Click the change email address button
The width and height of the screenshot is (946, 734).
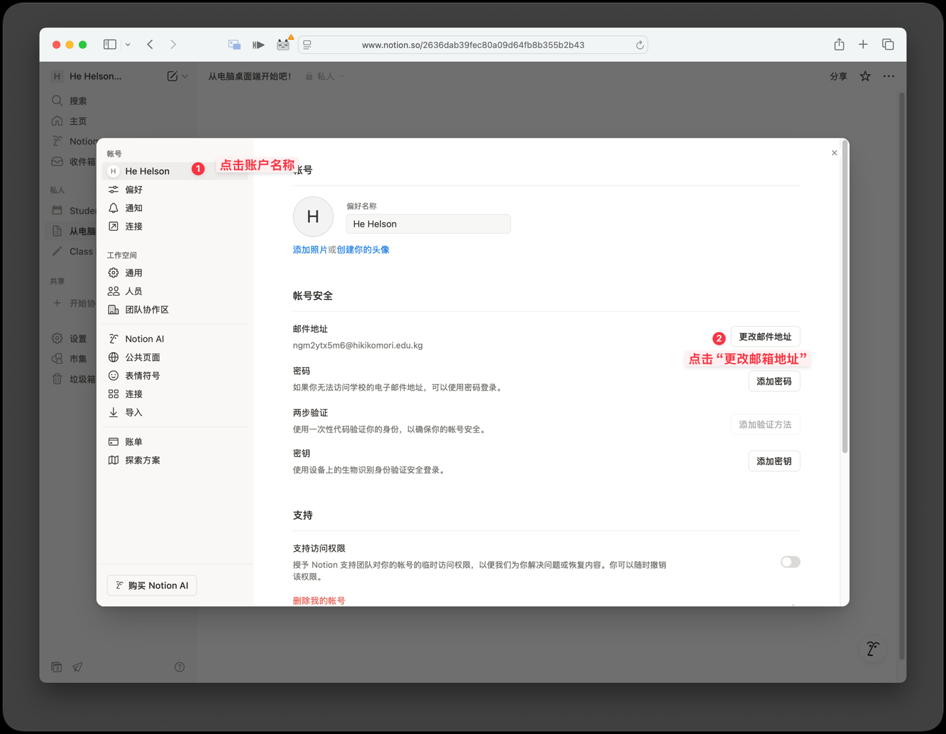coord(765,337)
